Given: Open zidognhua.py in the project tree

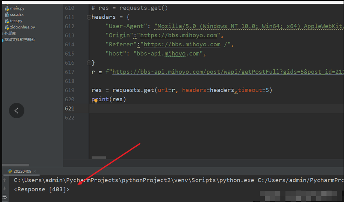Looking at the screenshot, I should tap(22, 27).
